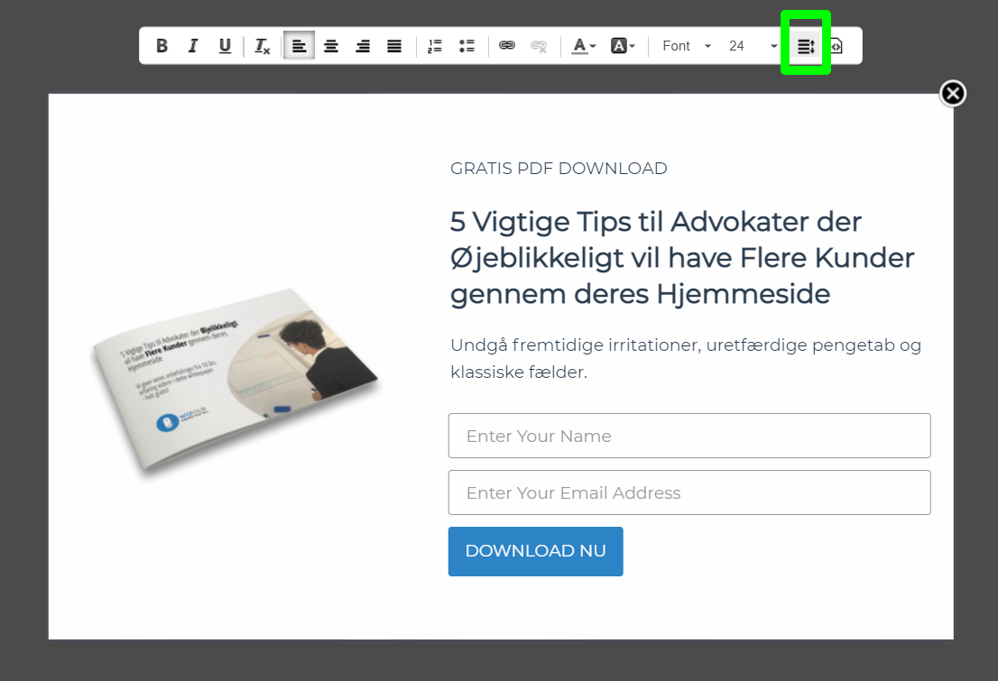The width and height of the screenshot is (998, 681).
Task: Click the remove formatting icon
Action: point(262,46)
